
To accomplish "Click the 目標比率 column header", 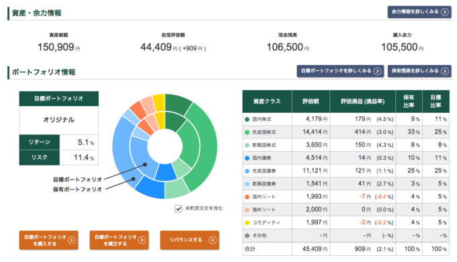I will tap(435, 101).
